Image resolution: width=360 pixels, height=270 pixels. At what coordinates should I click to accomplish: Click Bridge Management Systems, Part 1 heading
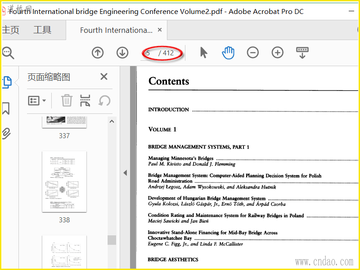tap(198, 147)
